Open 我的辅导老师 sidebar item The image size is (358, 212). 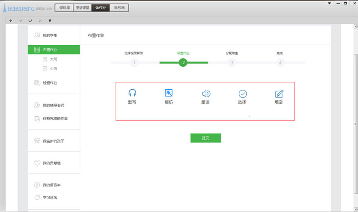(54, 105)
